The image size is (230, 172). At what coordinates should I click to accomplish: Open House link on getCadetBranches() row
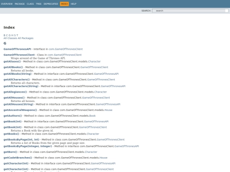(x=103, y=158)
